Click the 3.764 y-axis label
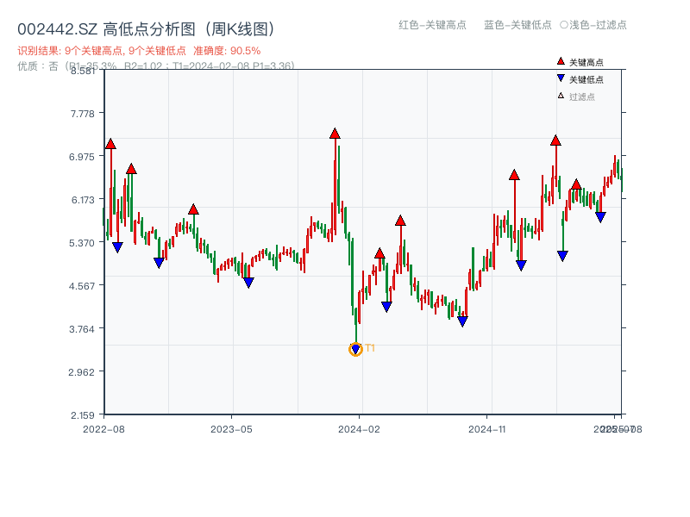The image size is (690, 517). (82, 329)
